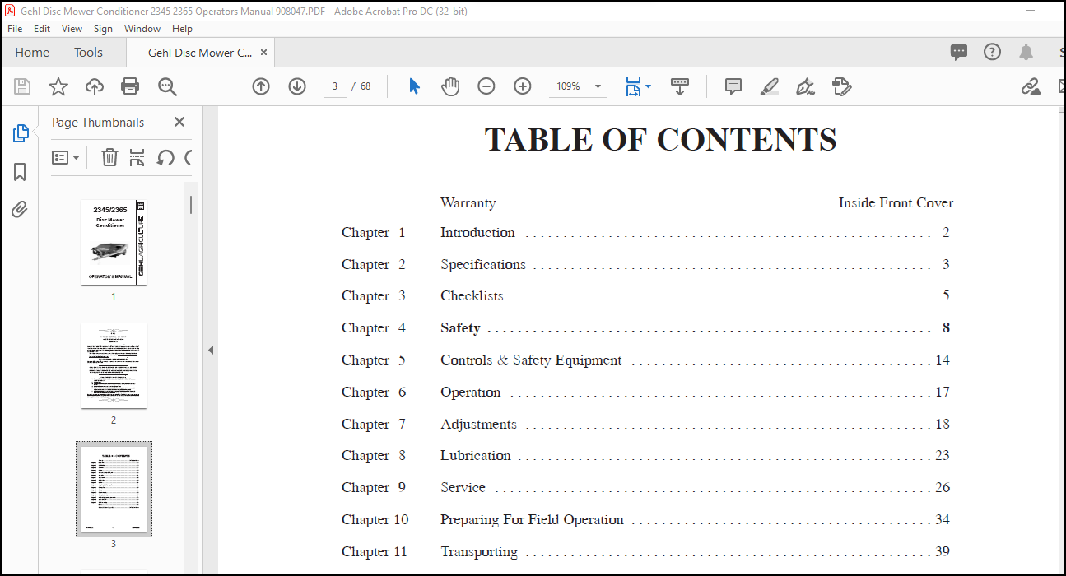Show the Attachments paperclip panel
This screenshot has width=1066, height=576.
click(x=21, y=210)
